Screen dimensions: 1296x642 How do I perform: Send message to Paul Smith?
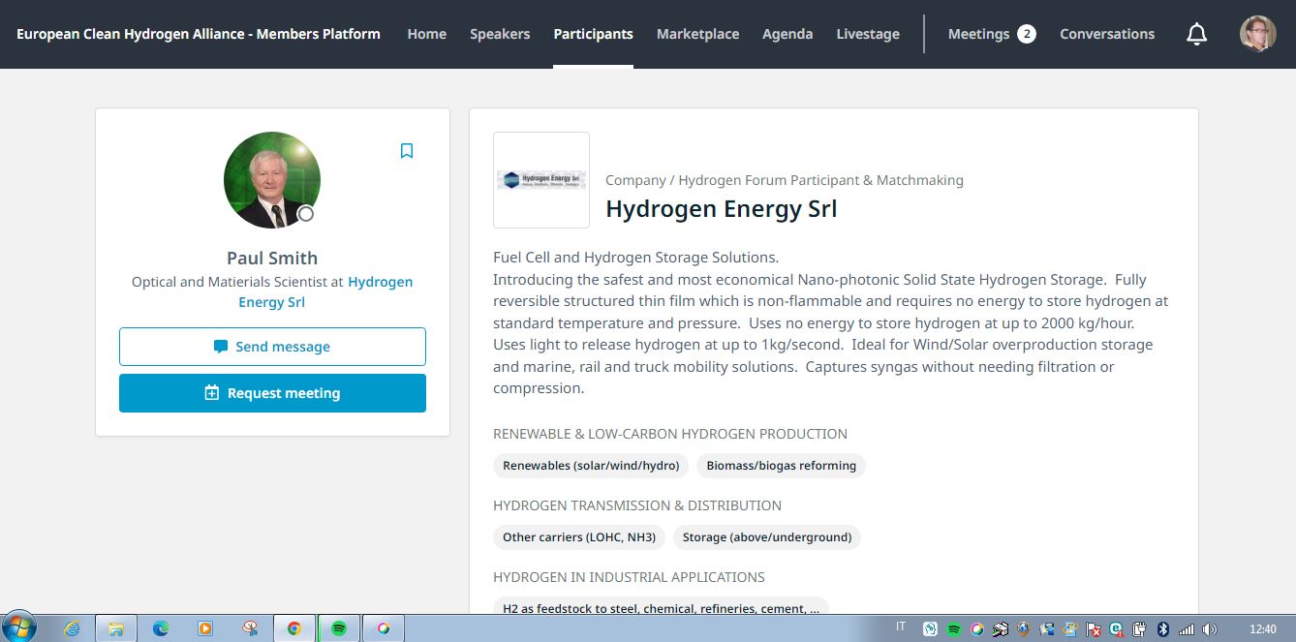pyautogui.click(x=272, y=347)
